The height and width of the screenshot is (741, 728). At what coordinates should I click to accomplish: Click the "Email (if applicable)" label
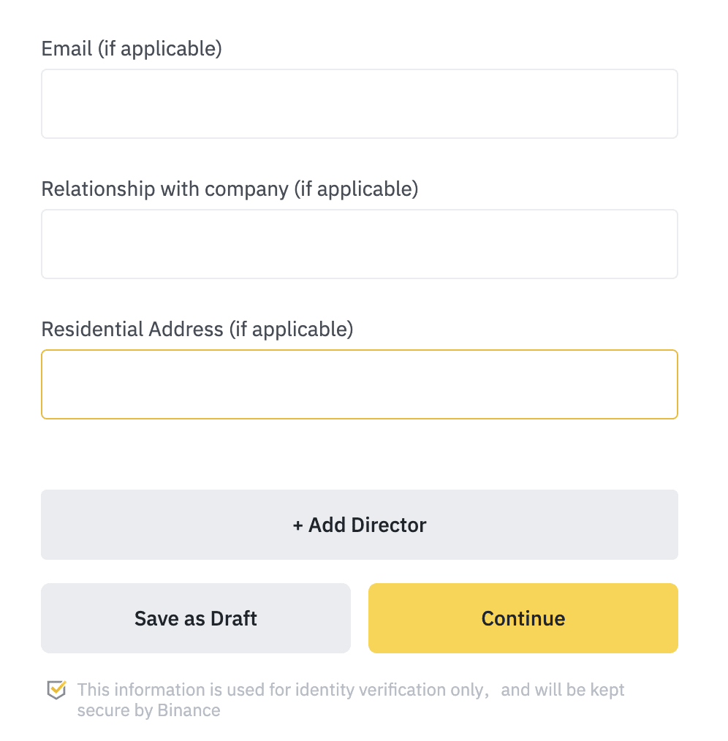coord(132,49)
